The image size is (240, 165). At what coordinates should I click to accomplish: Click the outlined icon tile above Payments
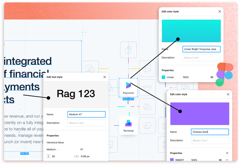point(128,50)
